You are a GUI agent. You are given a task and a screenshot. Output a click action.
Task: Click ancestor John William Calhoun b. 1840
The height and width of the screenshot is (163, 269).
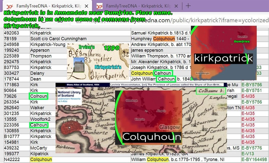(161, 79)
